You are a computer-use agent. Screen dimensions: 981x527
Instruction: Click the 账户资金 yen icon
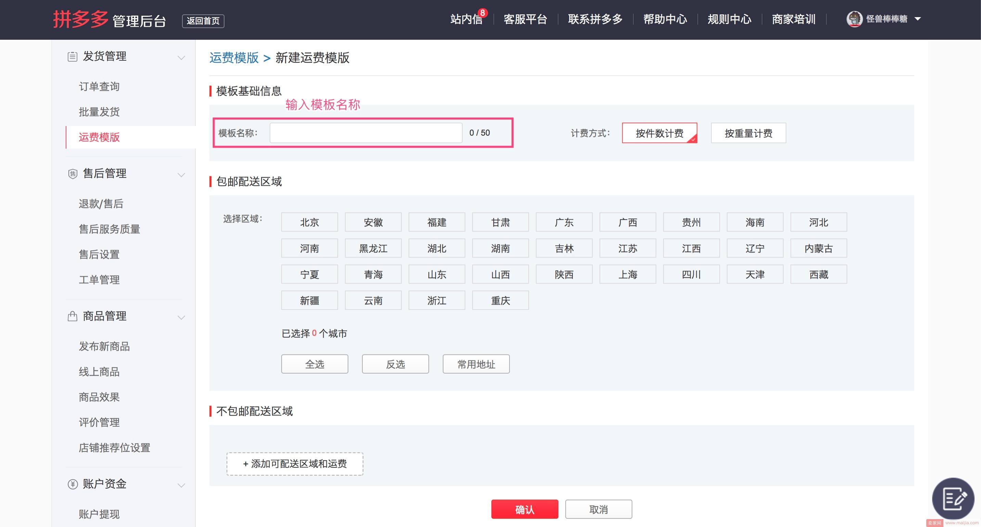[x=72, y=484]
